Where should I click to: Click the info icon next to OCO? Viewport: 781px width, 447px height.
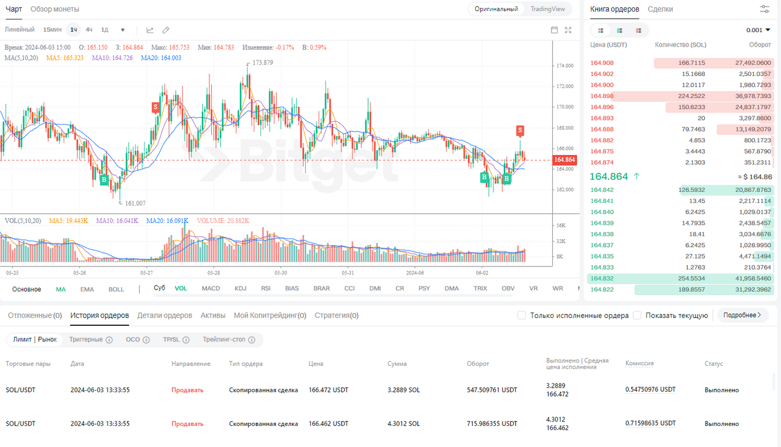point(146,340)
